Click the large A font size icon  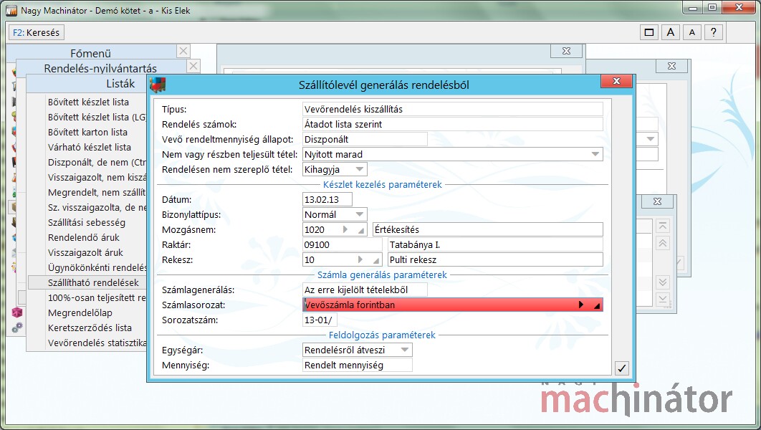click(x=670, y=32)
